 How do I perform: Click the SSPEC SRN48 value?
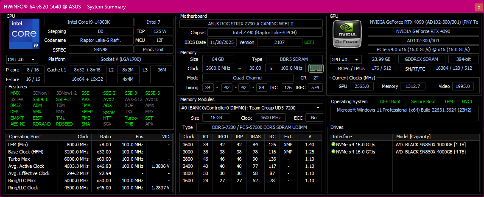(101, 49)
